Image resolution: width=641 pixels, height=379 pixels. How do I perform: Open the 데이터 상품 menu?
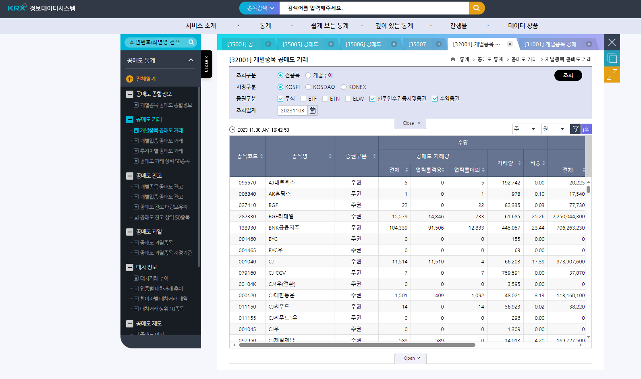click(523, 26)
